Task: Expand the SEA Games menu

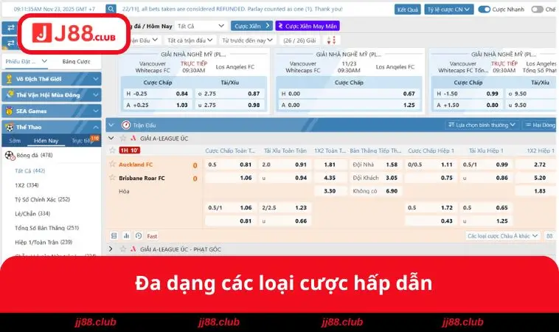Action: coord(96,111)
